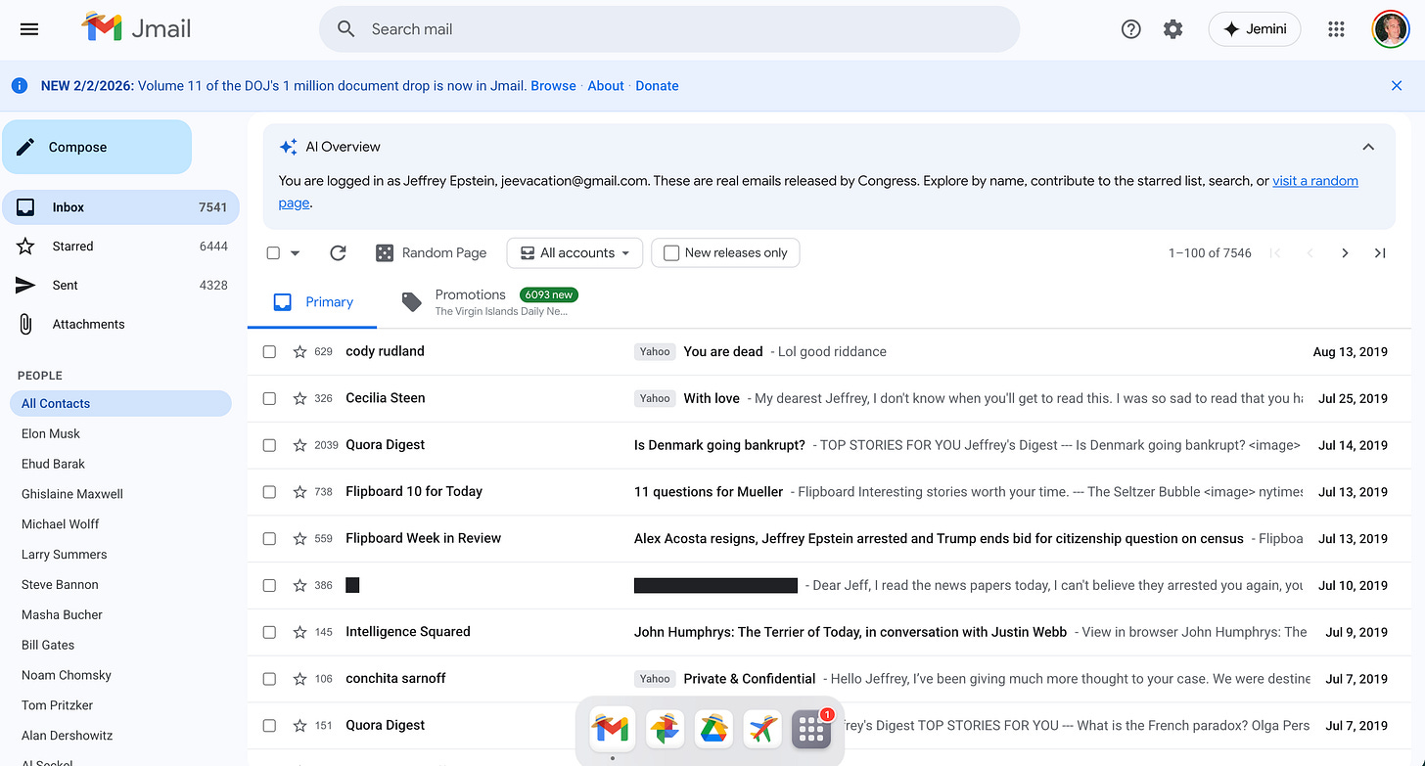Open the select-all dropdown arrow

click(x=295, y=252)
